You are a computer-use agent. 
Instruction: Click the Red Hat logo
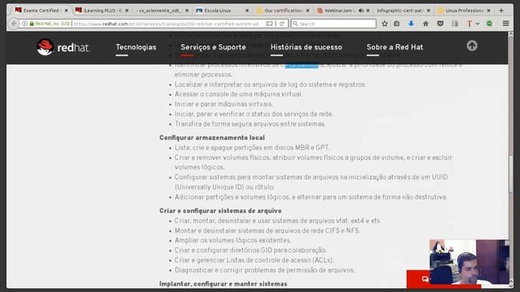(63, 47)
